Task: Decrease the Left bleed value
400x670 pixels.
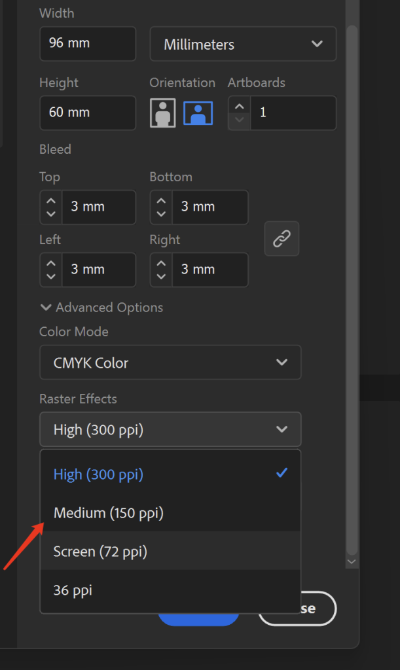Action: point(51,276)
